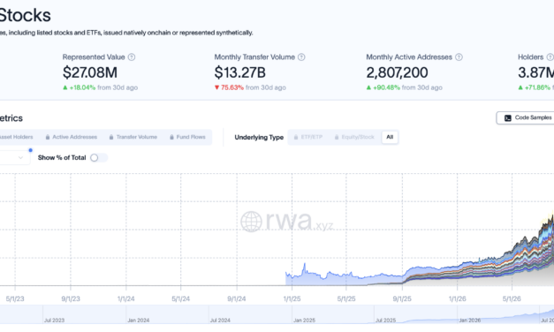Click the lock icon beside Fund Flows
The height and width of the screenshot is (332, 554).
pos(171,137)
